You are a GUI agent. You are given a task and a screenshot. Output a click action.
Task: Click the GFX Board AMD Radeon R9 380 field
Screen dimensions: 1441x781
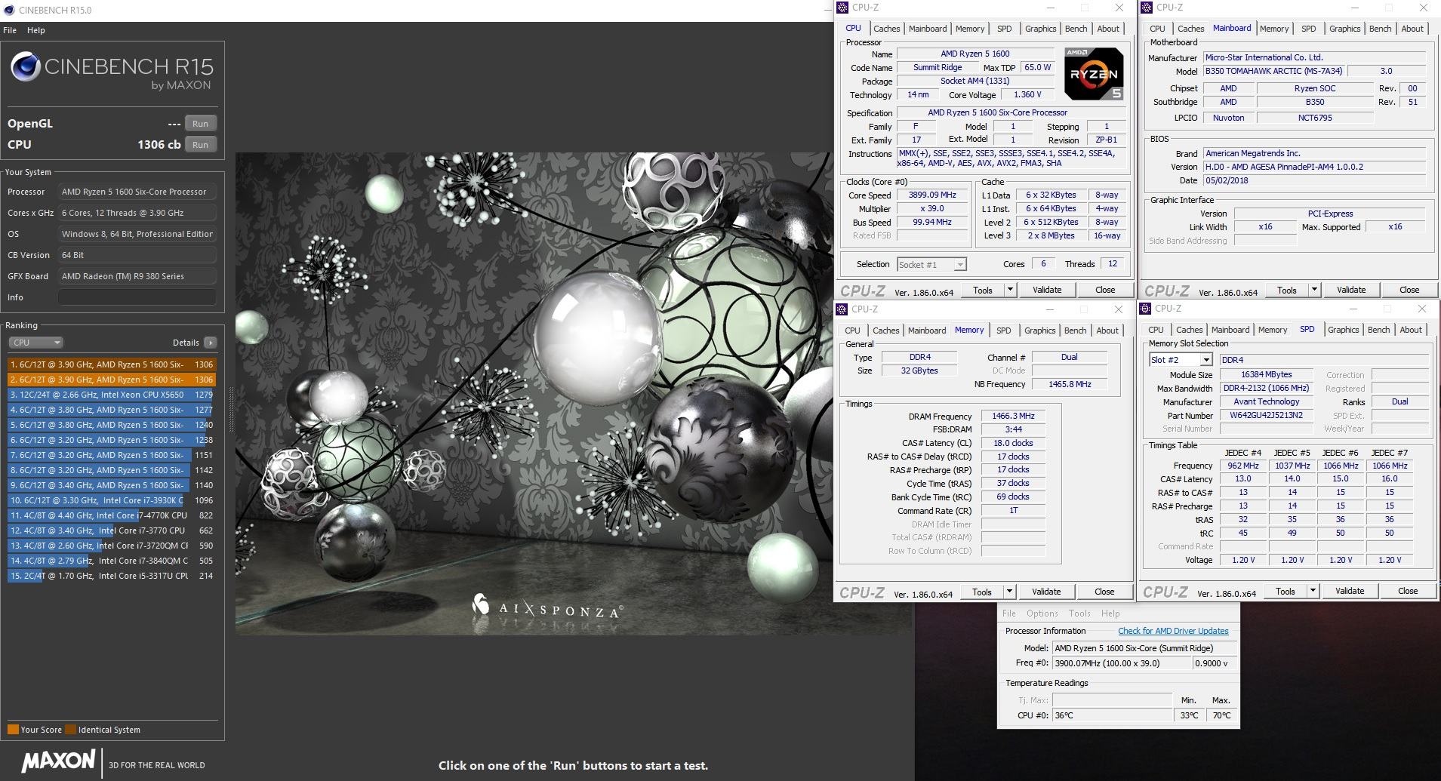137,276
